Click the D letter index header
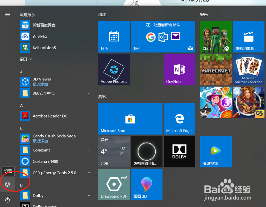This screenshot has width=266, height=207. coord(21,185)
